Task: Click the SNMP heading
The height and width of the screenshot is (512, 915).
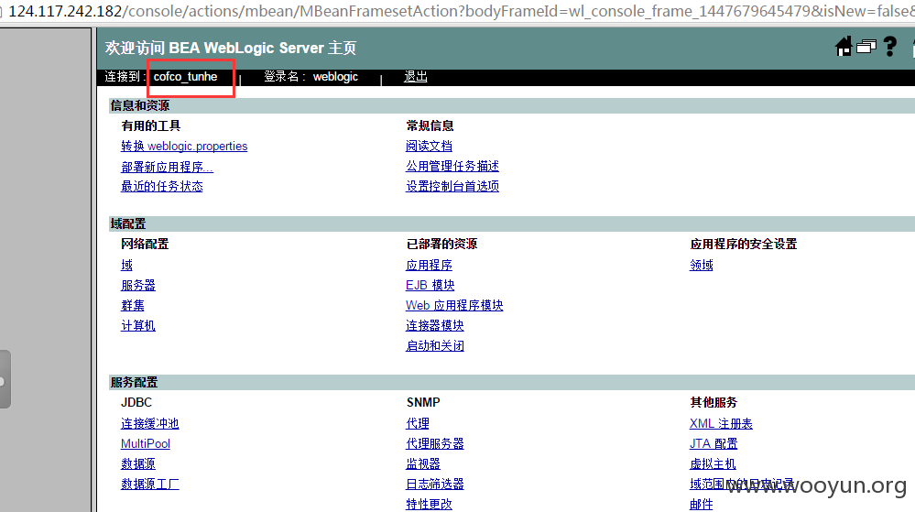Action: pyautogui.click(x=423, y=402)
